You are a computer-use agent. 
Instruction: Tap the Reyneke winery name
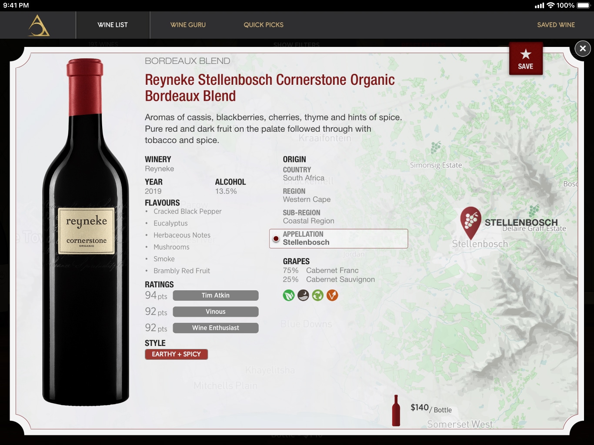pyautogui.click(x=159, y=169)
